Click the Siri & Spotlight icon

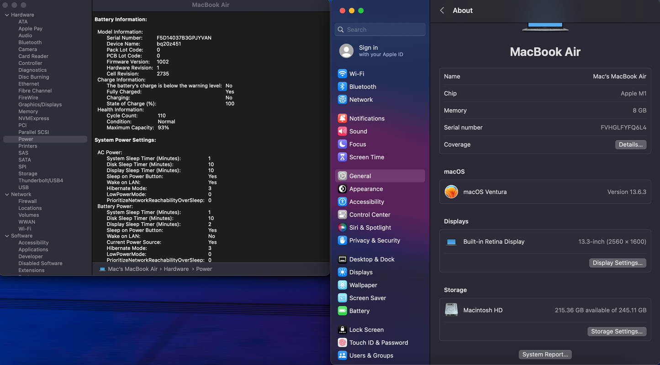342,227
